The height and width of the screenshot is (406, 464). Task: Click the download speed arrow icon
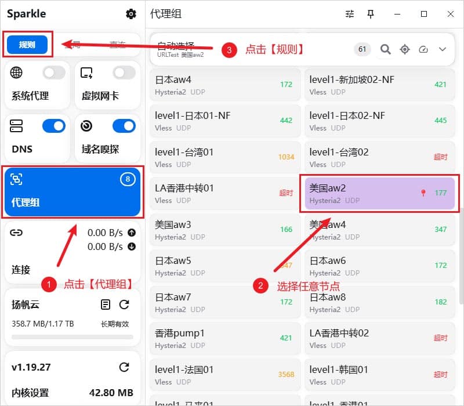(132, 246)
